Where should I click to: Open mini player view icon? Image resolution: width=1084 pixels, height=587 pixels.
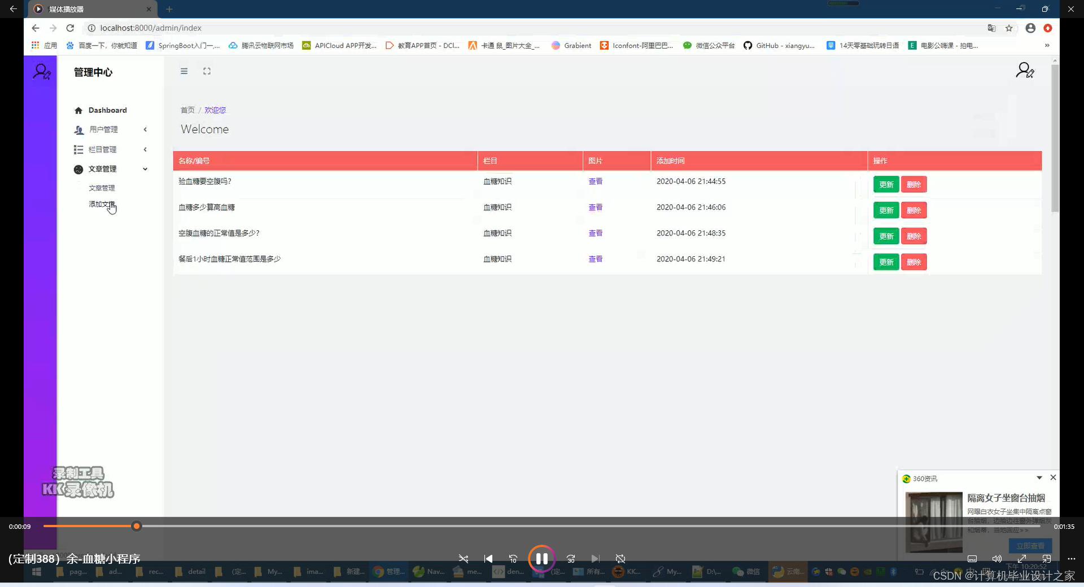click(x=1047, y=559)
